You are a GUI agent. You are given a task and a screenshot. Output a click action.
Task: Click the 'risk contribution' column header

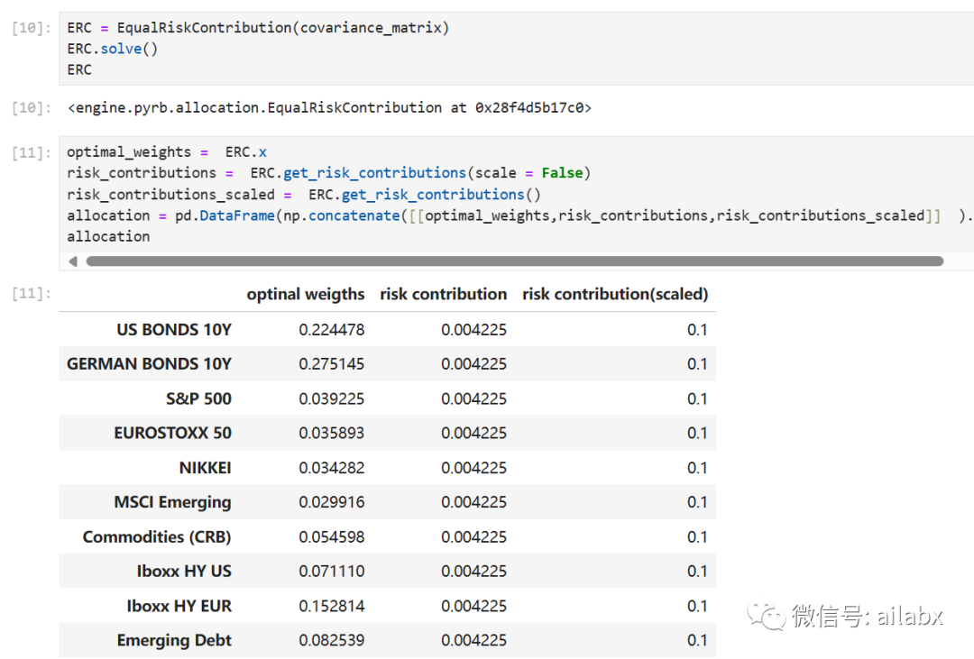[444, 294]
